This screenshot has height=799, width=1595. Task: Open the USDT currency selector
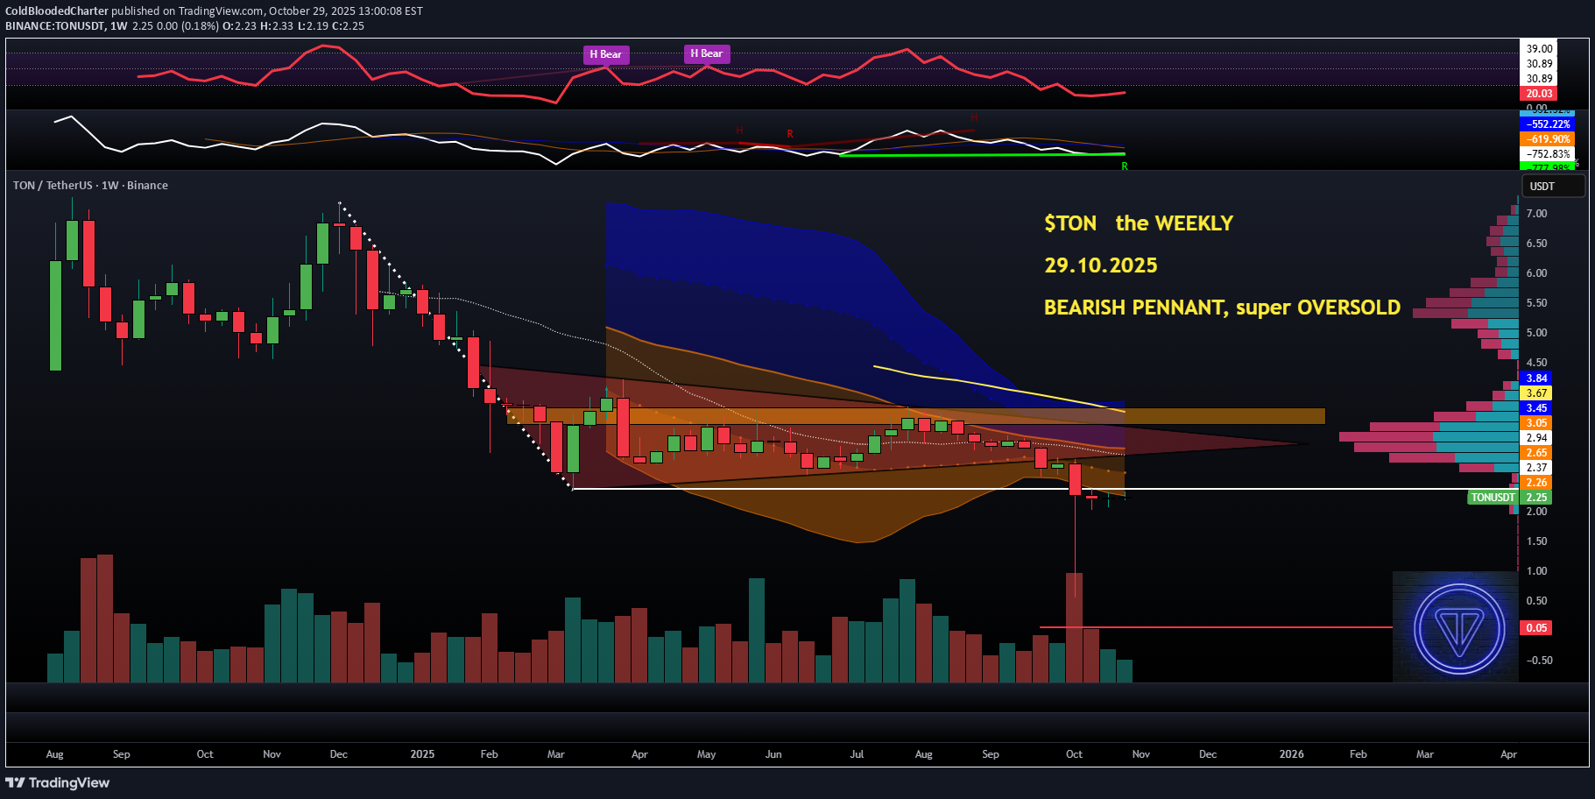(1552, 187)
